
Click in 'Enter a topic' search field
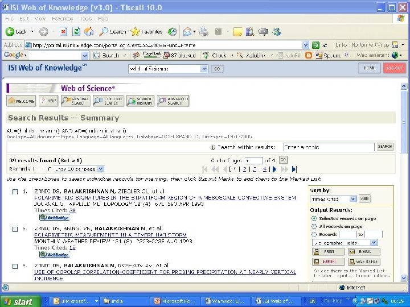329,147
